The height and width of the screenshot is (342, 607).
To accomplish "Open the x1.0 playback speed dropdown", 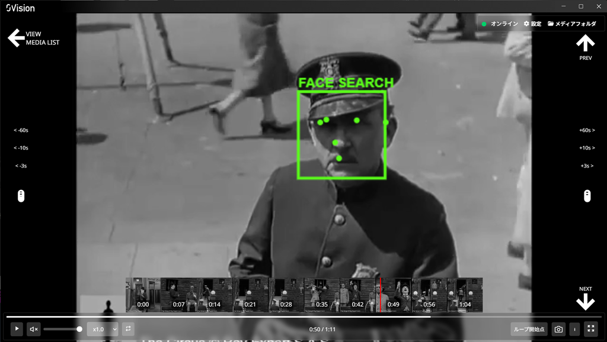I will [102, 329].
